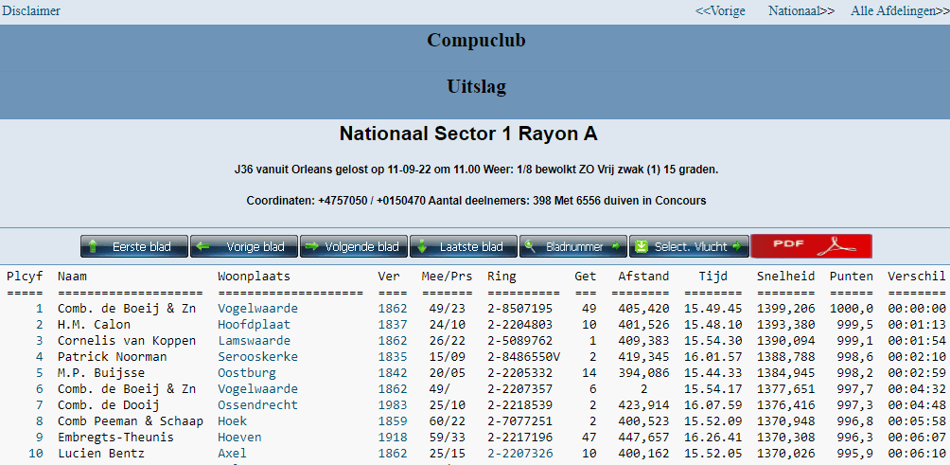Click the Oostburg town link
The image size is (950, 465).
coord(246,373)
